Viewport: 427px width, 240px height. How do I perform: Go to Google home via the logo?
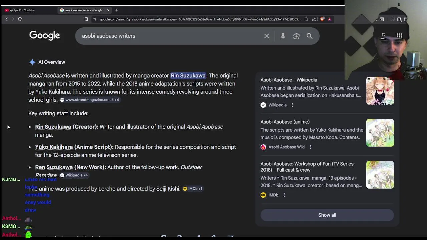coord(44,36)
